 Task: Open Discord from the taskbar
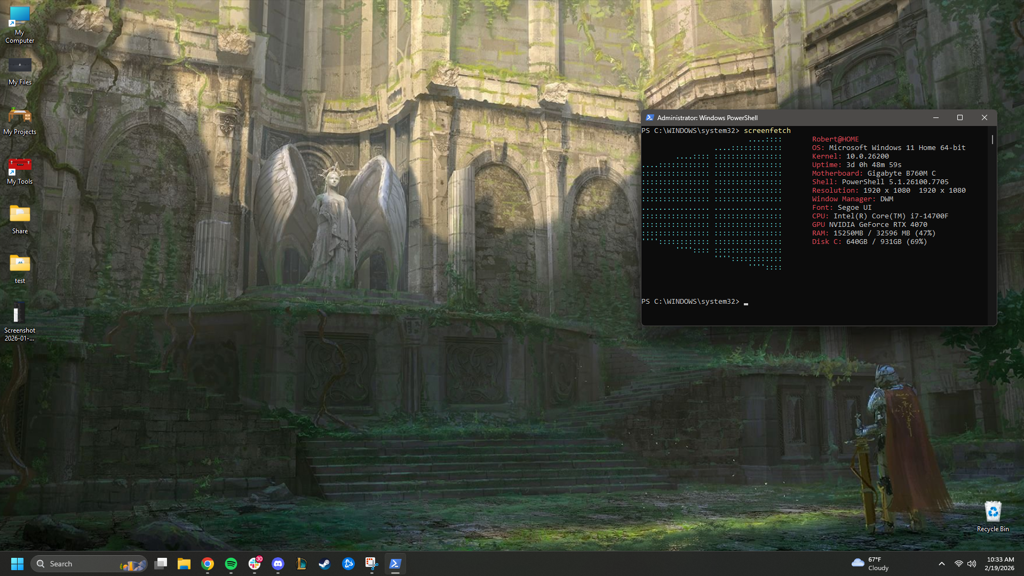(278, 564)
